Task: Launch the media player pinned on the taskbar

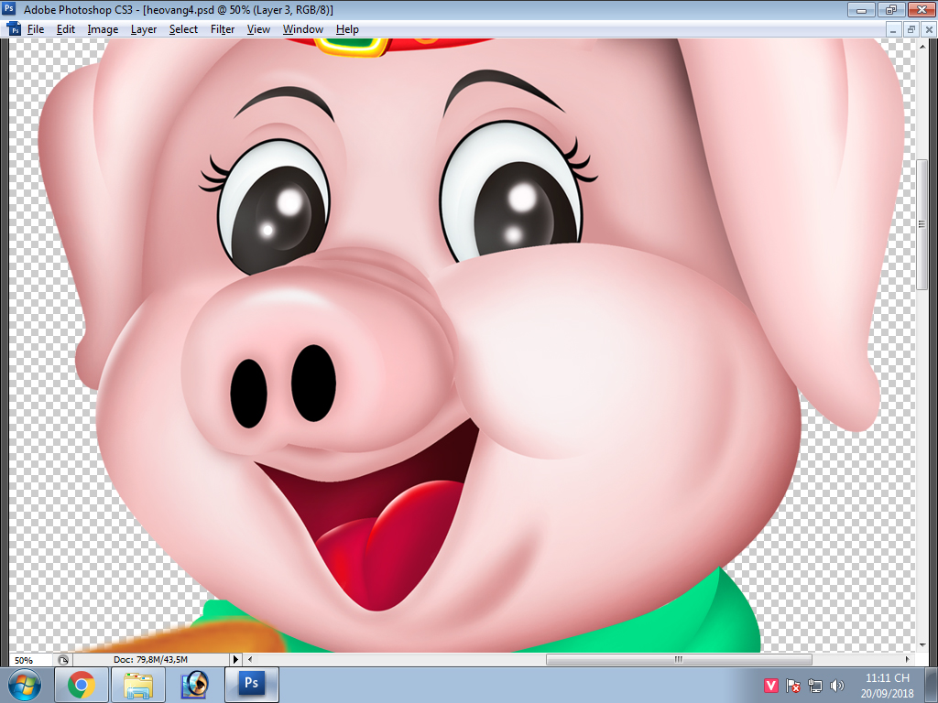Action: (194, 685)
